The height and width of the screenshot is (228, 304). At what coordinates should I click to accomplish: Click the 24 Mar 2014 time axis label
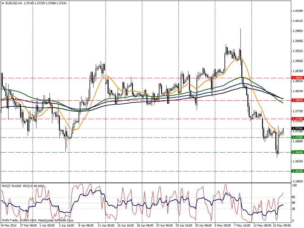(9, 226)
